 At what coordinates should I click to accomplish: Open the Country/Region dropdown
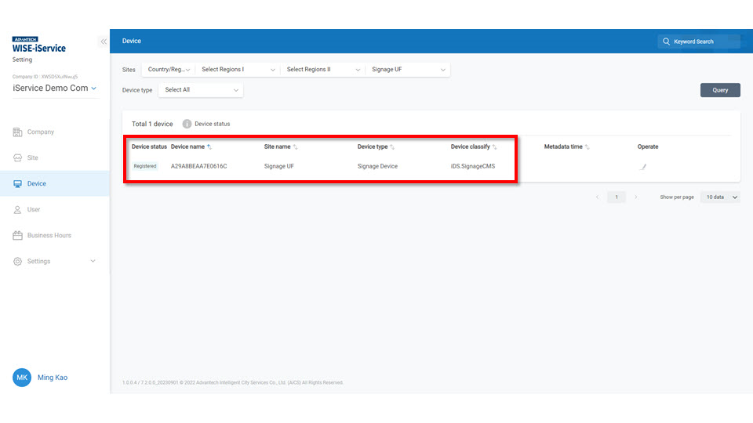coord(168,70)
